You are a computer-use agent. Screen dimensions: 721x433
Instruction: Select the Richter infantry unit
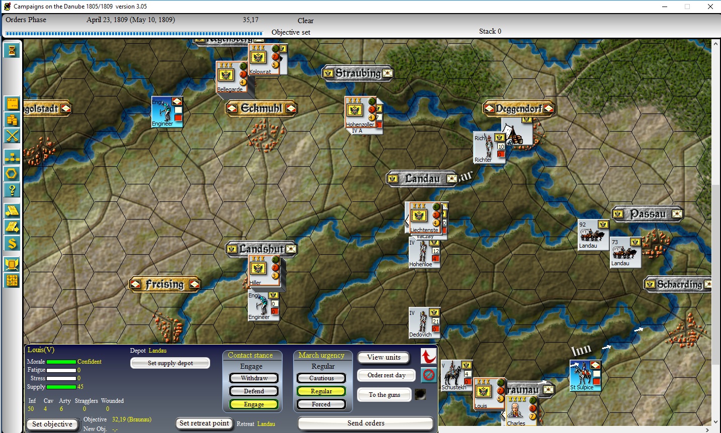point(489,148)
